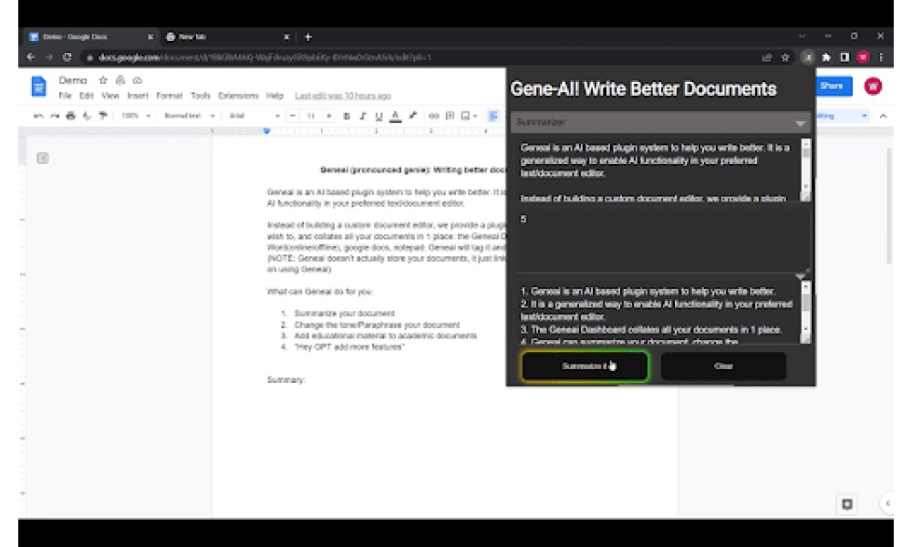Apply bold formatting
This screenshot has height=547, width=912.
[347, 116]
